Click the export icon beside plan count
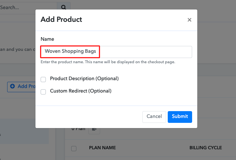 point(94,129)
